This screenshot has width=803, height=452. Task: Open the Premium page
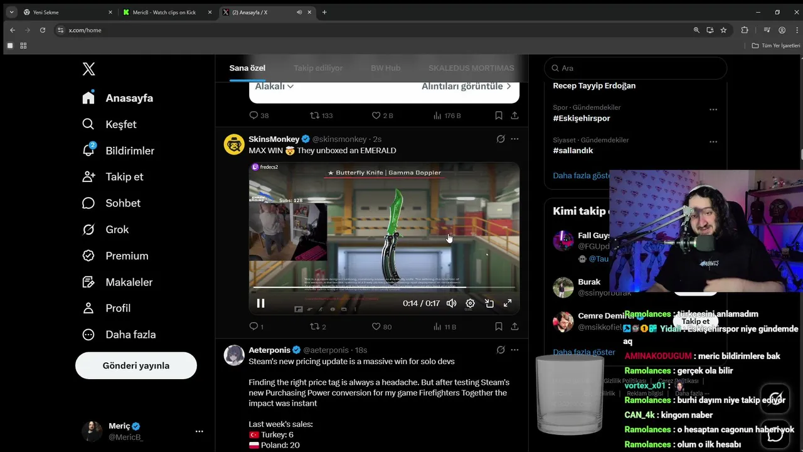(x=115, y=256)
